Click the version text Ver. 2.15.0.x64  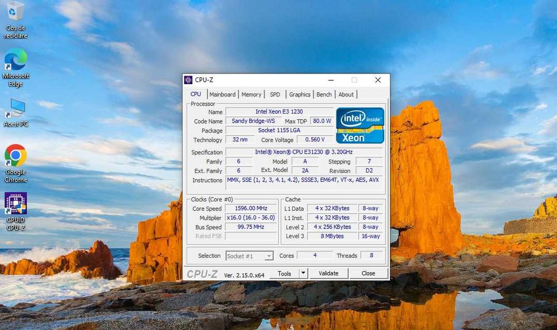(x=244, y=275)
